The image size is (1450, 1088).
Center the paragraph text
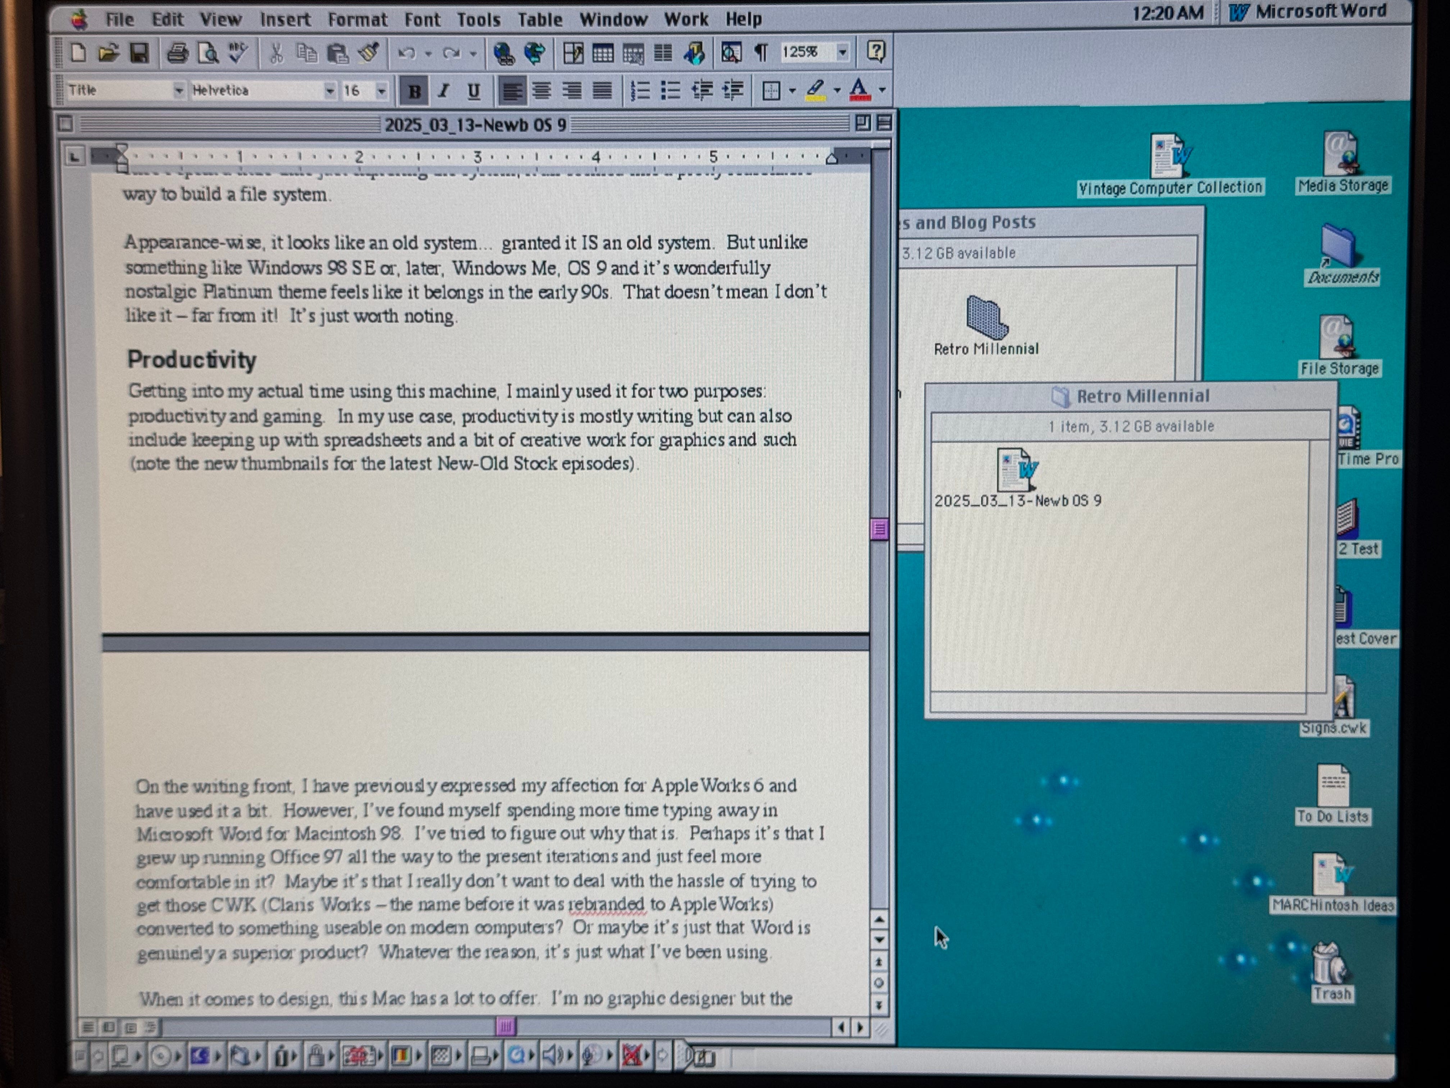(542, 91)
